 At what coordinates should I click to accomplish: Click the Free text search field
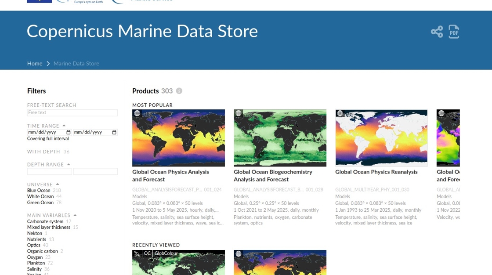(72, 113)
